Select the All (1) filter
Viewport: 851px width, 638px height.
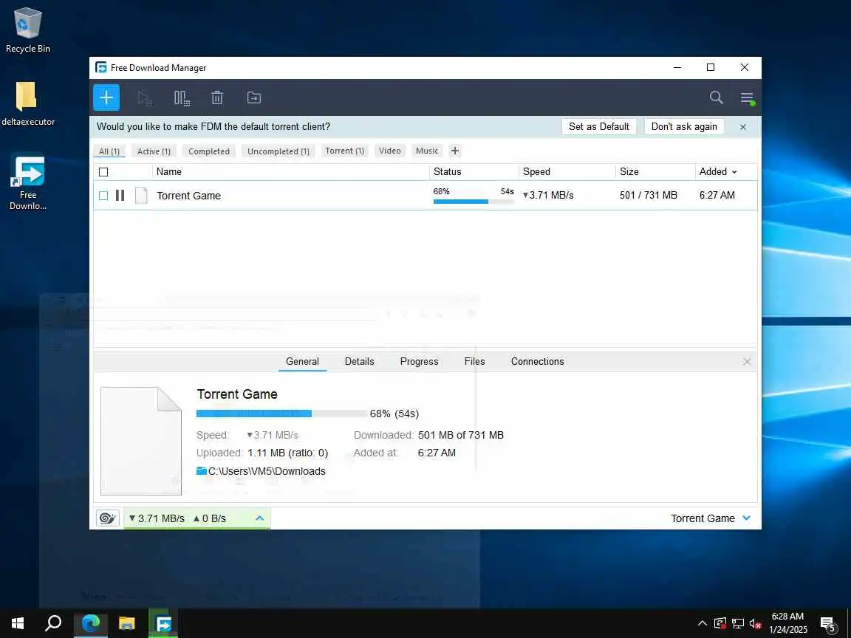pyautogui.click(x=109, y=151)
